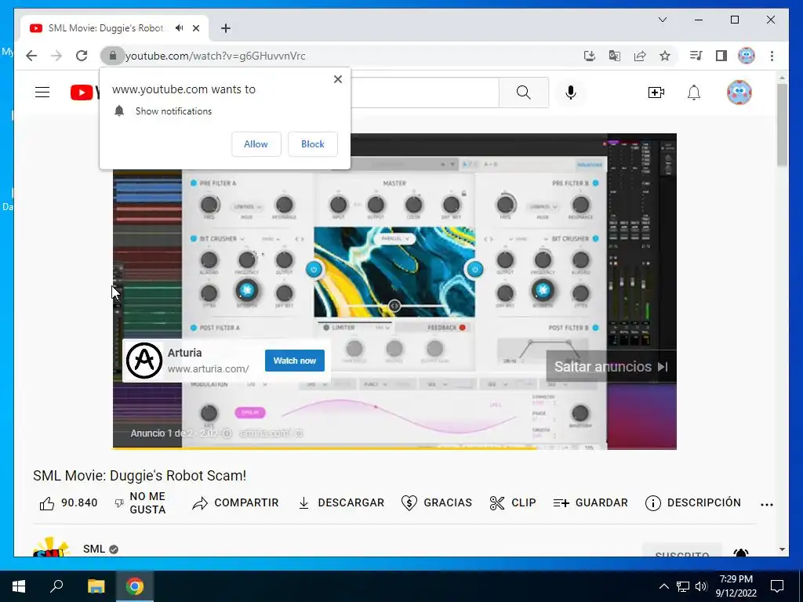The image size is (803, 602).
Task: Allow YouTube notifications
Action: tap(256, 144)
